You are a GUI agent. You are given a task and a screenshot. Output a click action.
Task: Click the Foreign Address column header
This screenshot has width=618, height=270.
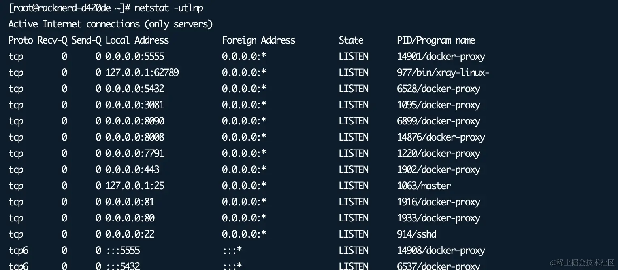click(258, 40)
